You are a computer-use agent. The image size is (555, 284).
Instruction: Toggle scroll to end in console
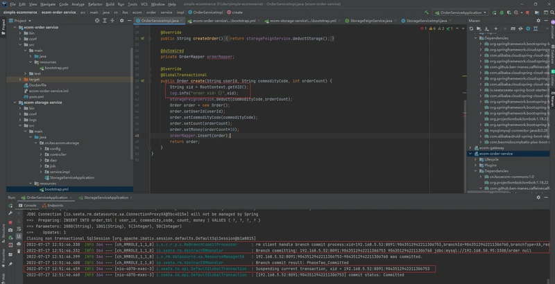pyautogui.click(x=19, y=236)
